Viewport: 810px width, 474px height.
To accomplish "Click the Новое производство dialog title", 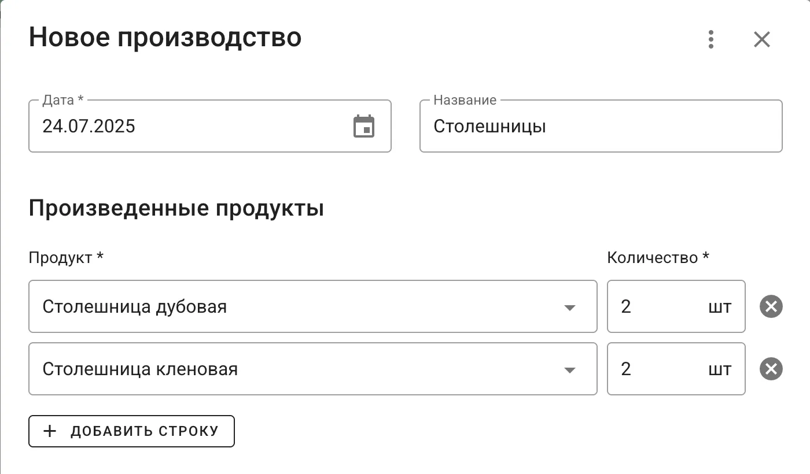I will pos(165,37).
